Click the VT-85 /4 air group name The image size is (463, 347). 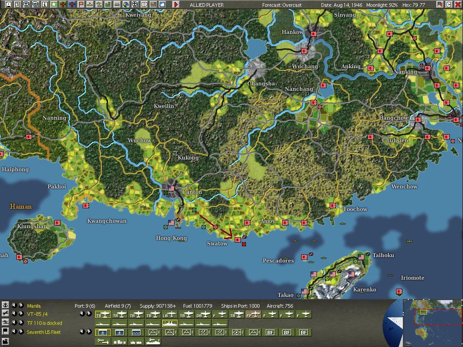tap(37, 314)
